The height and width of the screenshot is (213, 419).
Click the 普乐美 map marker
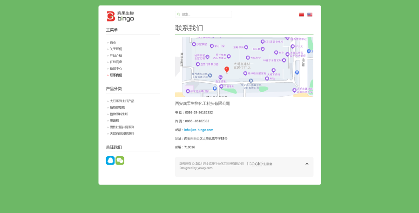(x=263, y=49)
